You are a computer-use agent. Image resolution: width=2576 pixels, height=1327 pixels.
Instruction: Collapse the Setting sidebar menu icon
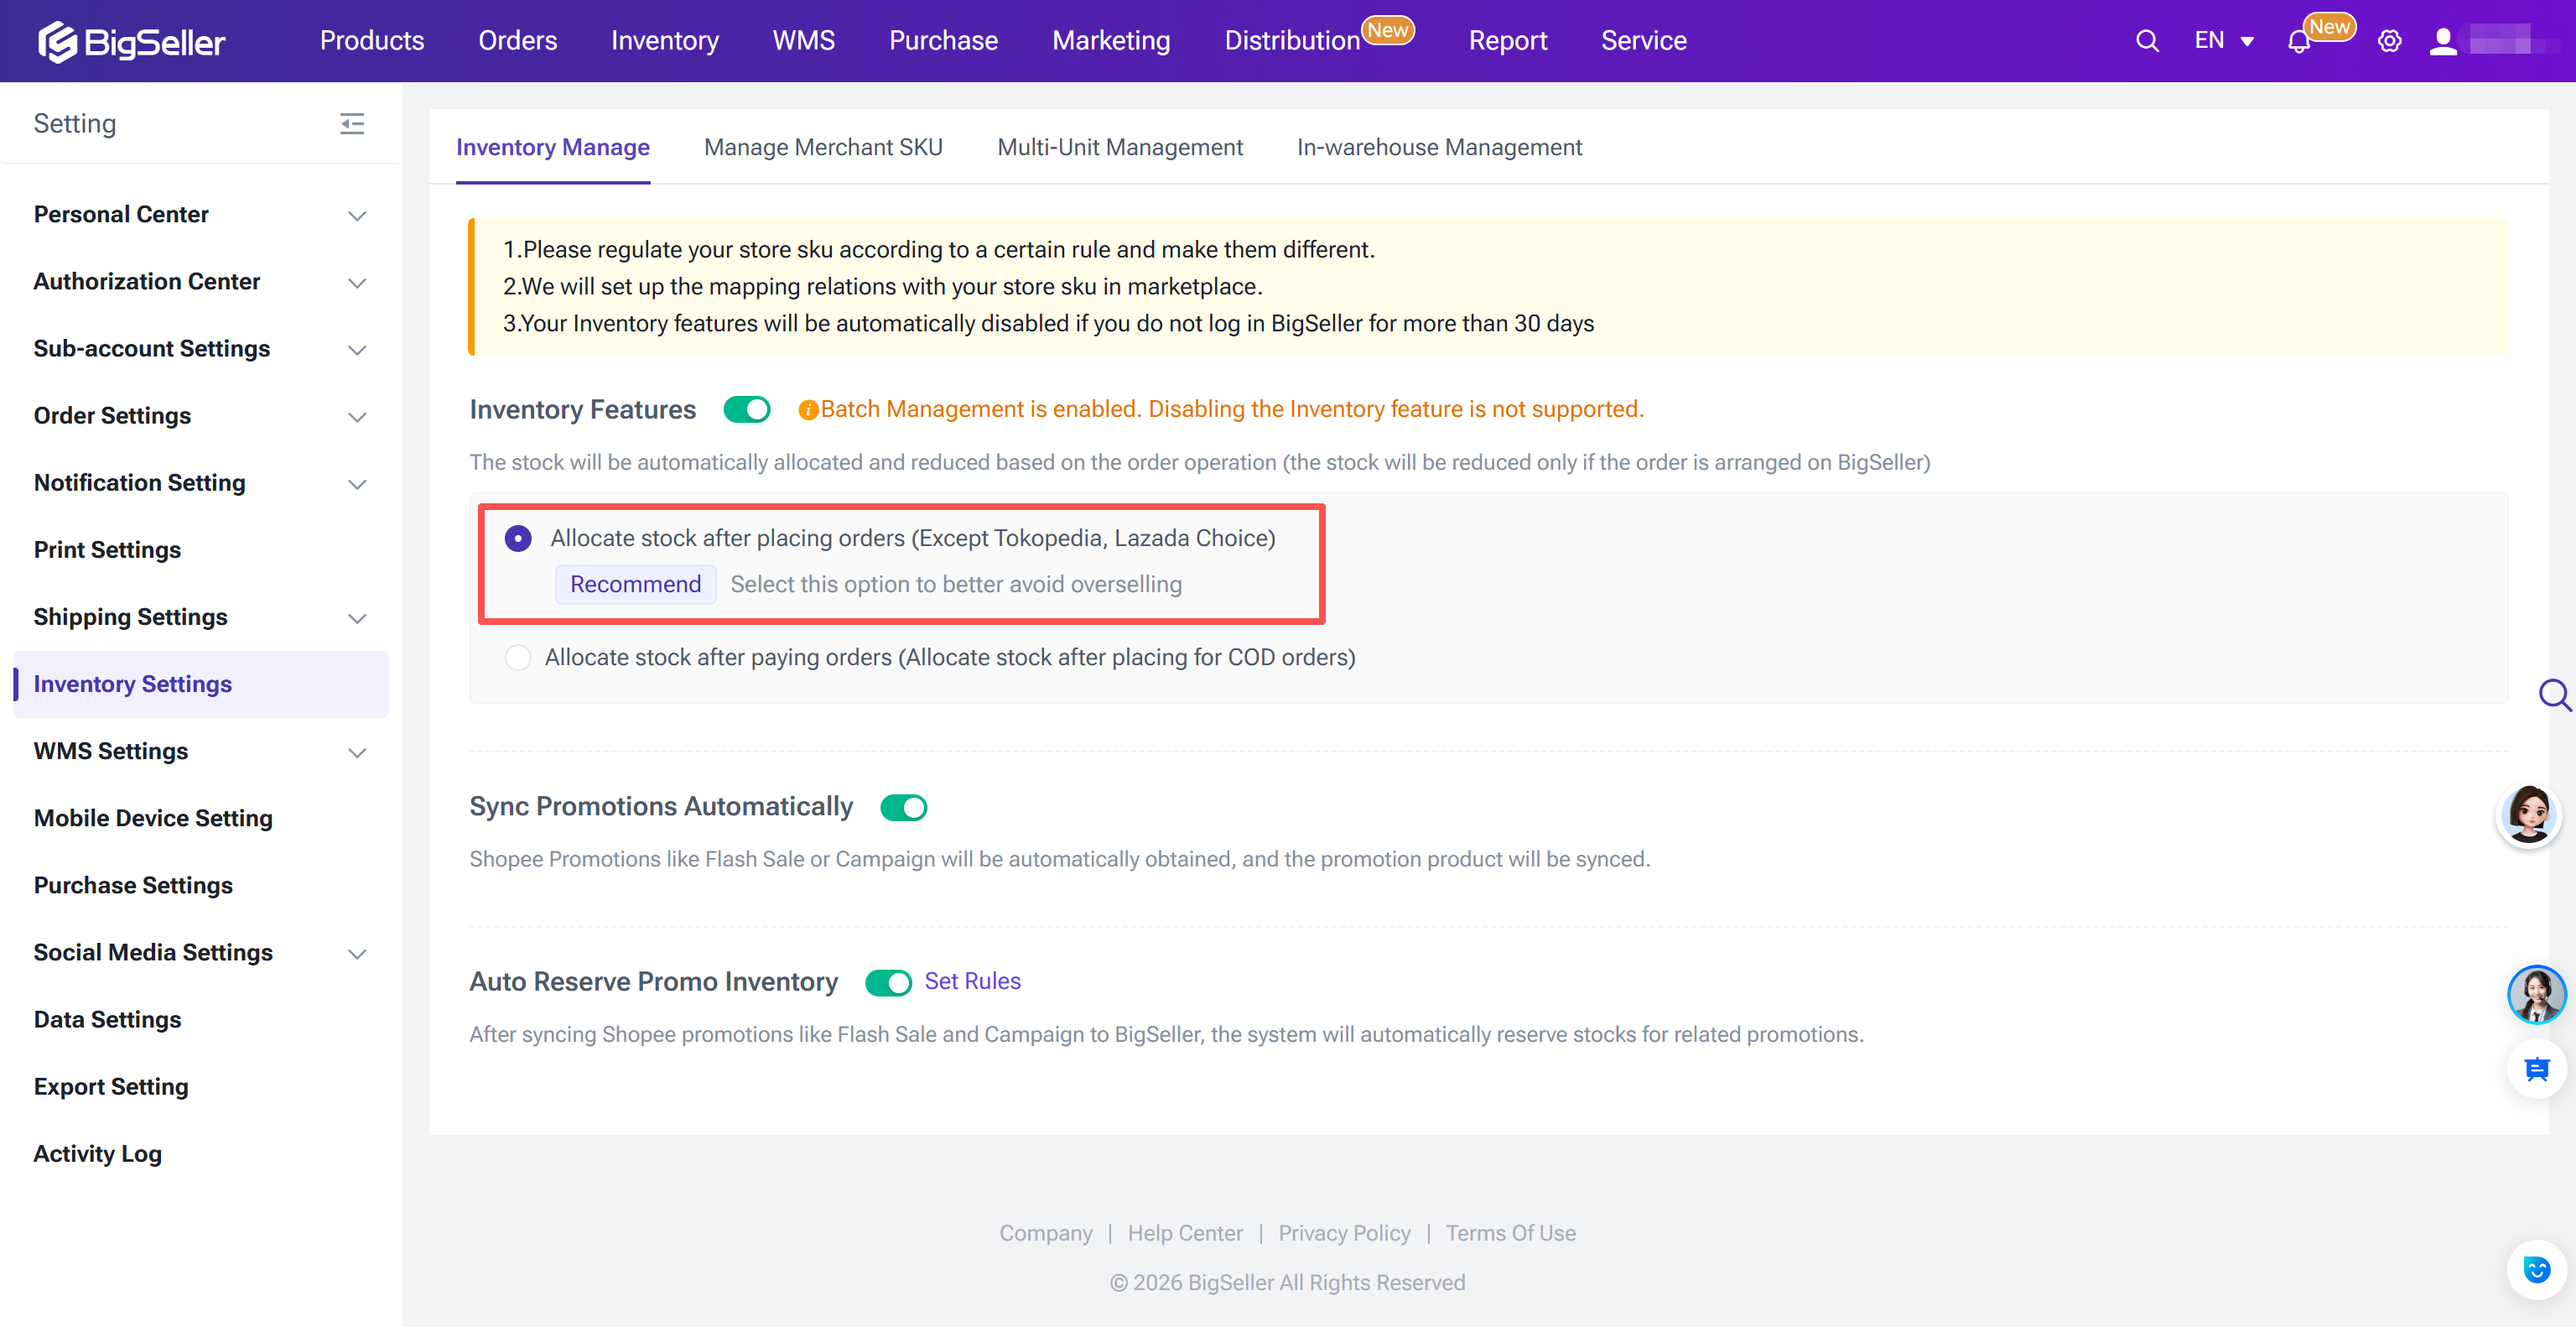(352, 124)
